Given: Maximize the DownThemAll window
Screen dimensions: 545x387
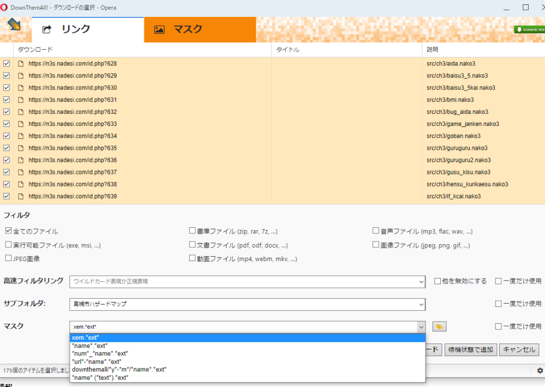Looking at the screenshot, I should pyautogui.click(x=525, y=7).
